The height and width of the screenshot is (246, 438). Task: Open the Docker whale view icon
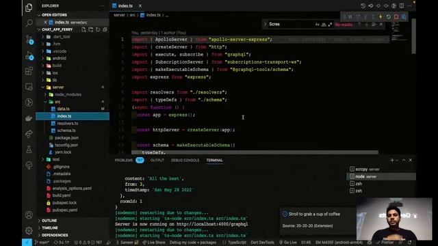click(x=29, y=118)
